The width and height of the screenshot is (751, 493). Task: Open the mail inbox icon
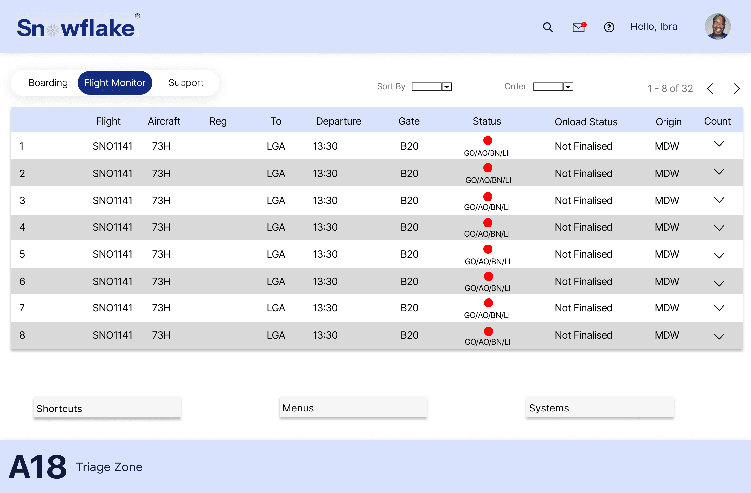579,27
